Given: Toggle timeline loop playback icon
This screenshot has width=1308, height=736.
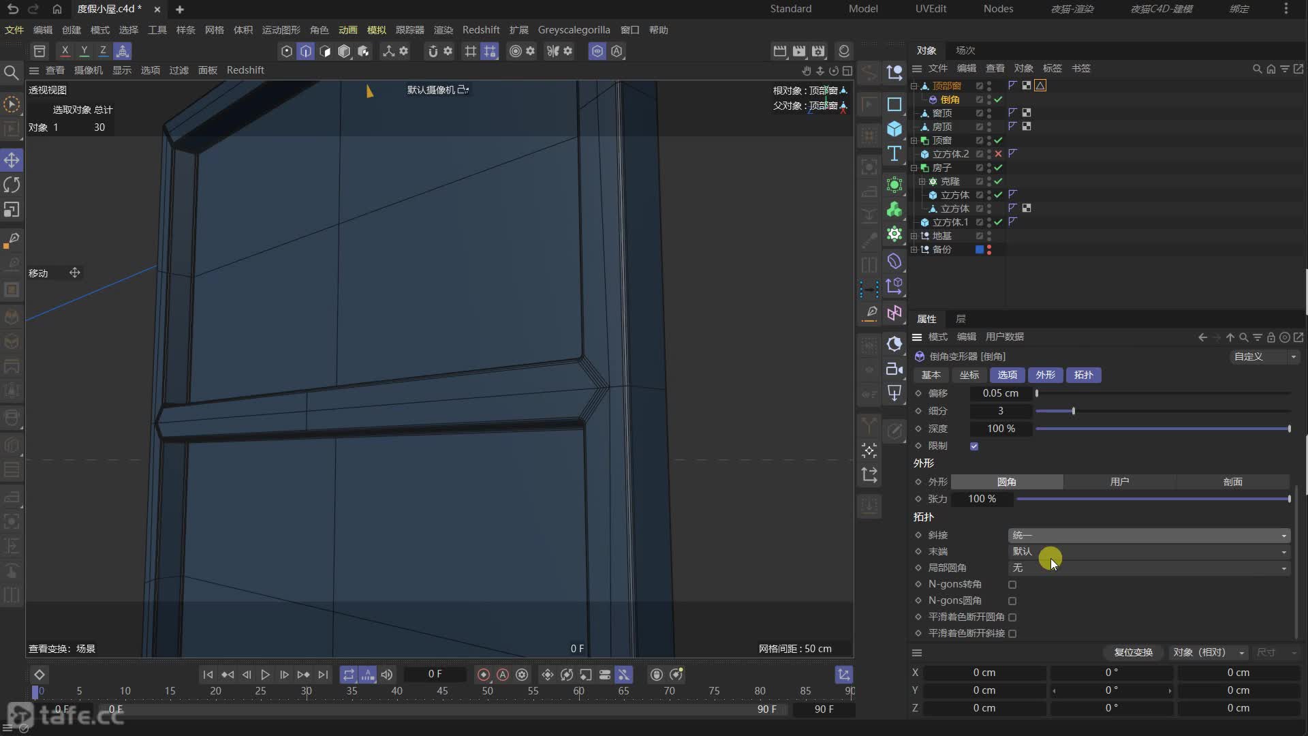Looking at the screenshot, I should click(x=348, y=675).
